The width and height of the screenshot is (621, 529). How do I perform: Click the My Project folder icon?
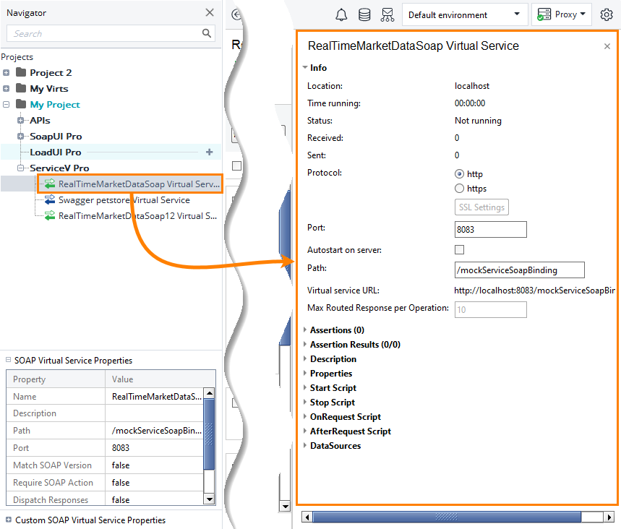pyautogui.click(x=21, y=104)
